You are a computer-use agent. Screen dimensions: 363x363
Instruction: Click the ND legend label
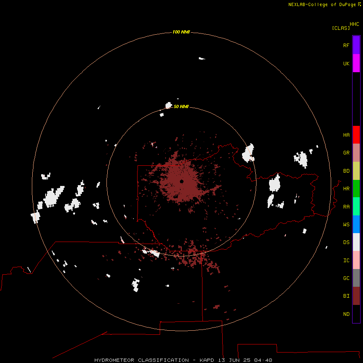(x=346, y=314)
